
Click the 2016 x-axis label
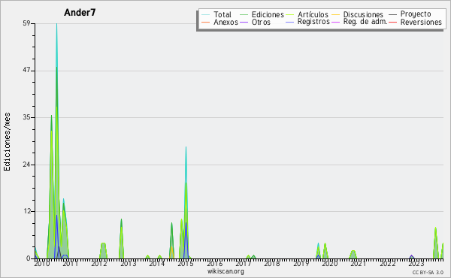[x=214, y=264]
